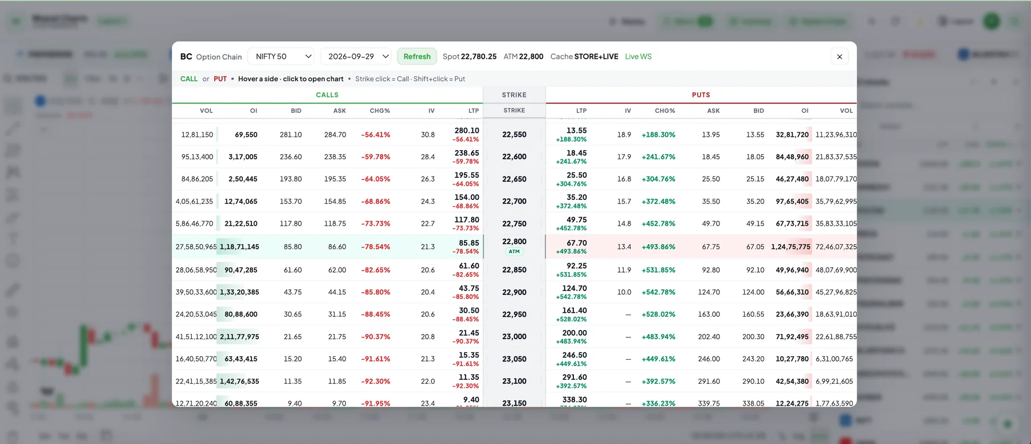The width and height of the screenshot is (1031, 444).
Task: Click call ask value 284.70
Action: coord(335,135)
